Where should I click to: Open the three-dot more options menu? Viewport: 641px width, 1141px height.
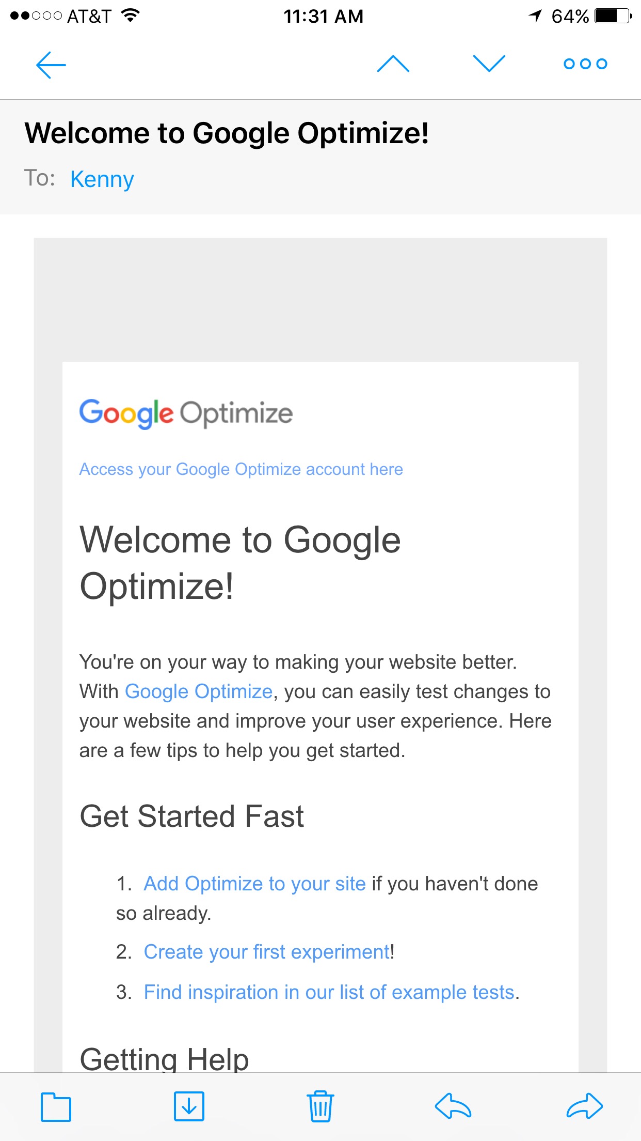tap(585, 64)
